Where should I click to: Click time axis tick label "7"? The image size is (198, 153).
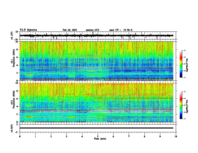tap(129, 136)
